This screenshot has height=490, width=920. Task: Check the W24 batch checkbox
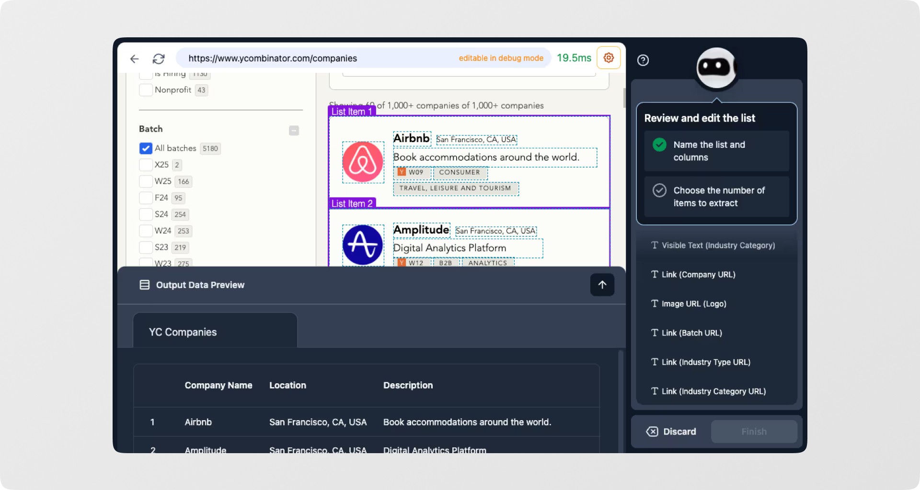coord(146,231)
